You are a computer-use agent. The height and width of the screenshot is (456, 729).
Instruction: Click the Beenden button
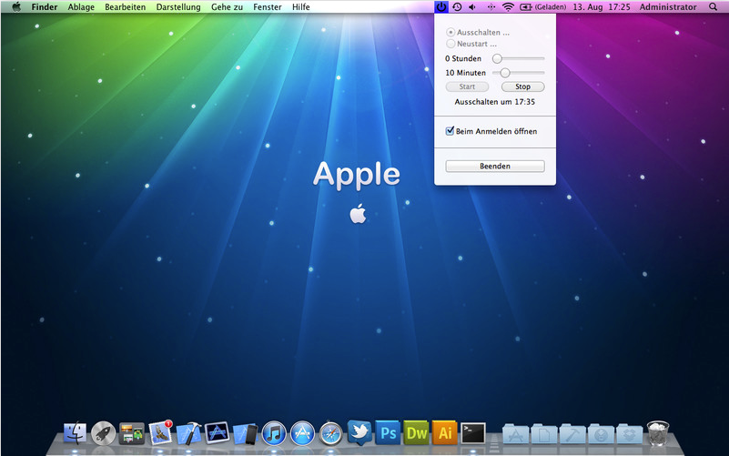(495, 166)
